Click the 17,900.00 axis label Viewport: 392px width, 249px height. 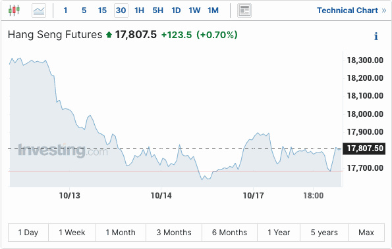365,132
